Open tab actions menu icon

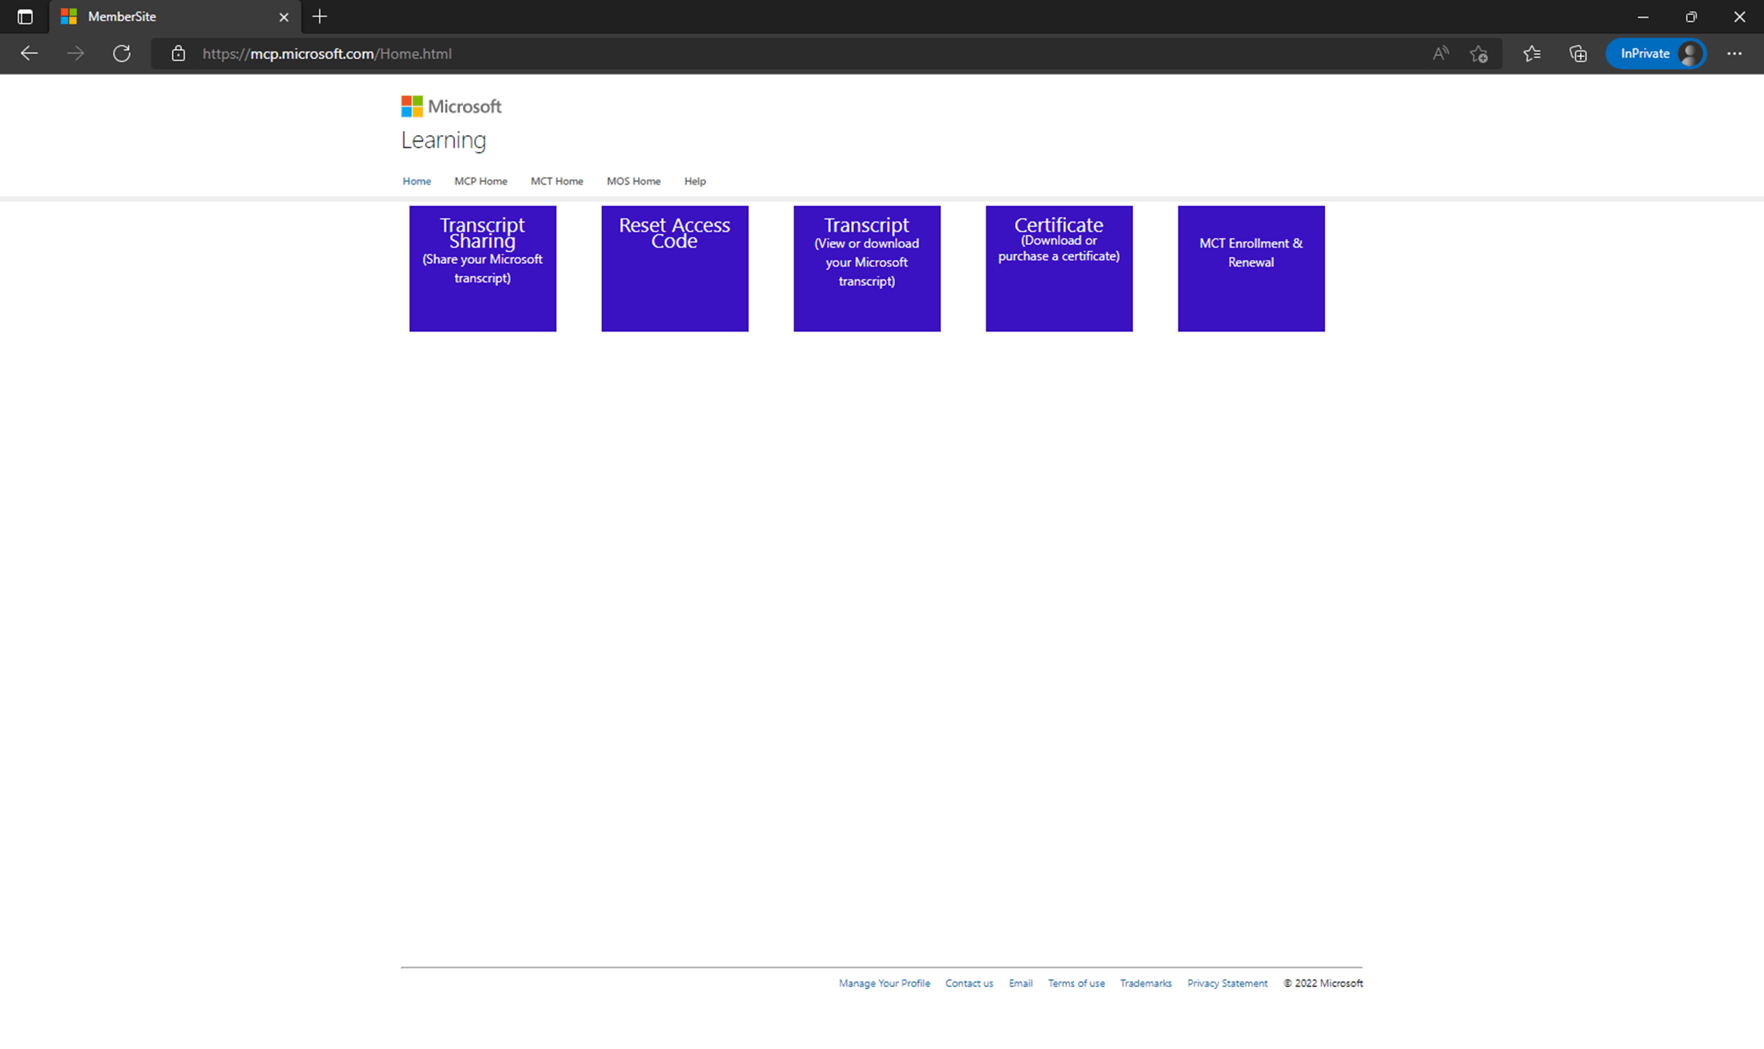[25, 17]
